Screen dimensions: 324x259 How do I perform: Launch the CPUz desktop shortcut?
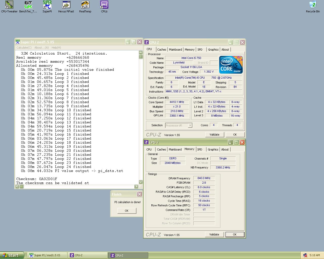point(104,5)
